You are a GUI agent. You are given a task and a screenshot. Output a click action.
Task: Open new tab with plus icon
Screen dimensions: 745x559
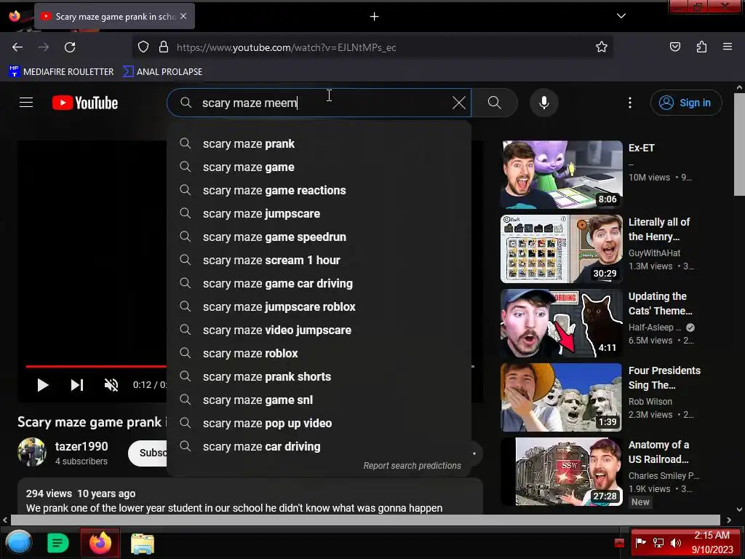(x=375, y=17)
